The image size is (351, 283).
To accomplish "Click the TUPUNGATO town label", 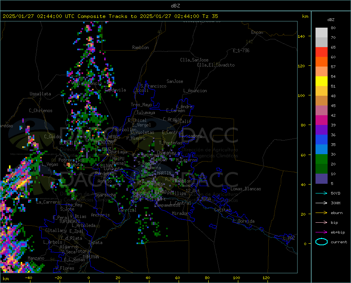I will tap(70, 221).
